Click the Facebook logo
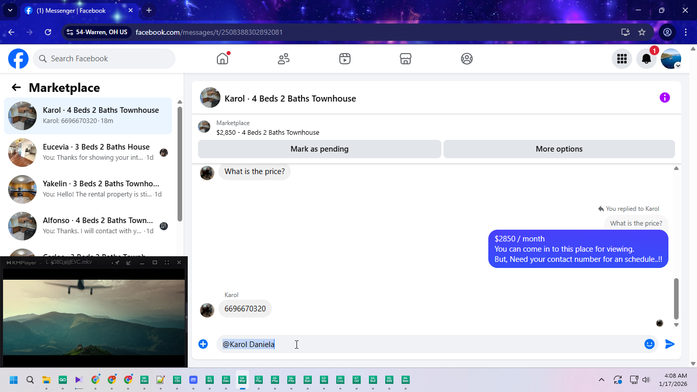 pos(18,59)
